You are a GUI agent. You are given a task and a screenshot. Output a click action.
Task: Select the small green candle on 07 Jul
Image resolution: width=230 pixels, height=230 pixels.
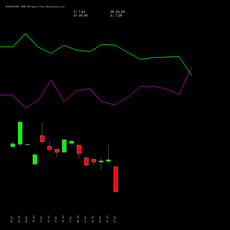coord(13,145)
